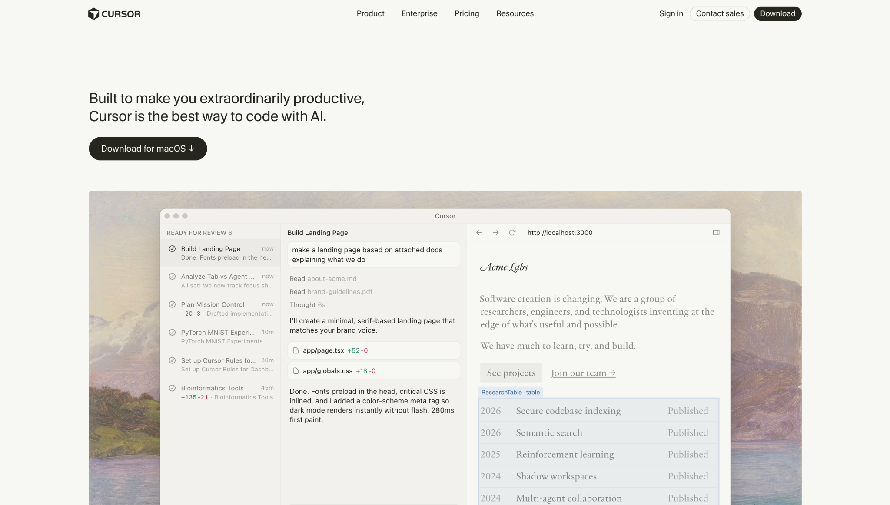The height and width of the screenshot is (505, 890).
Task: Open the Product menu
Action: click(370, 13)
